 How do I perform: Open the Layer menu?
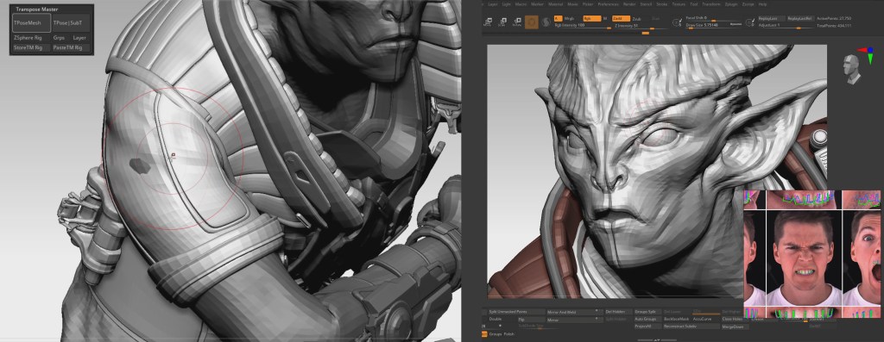493,4
